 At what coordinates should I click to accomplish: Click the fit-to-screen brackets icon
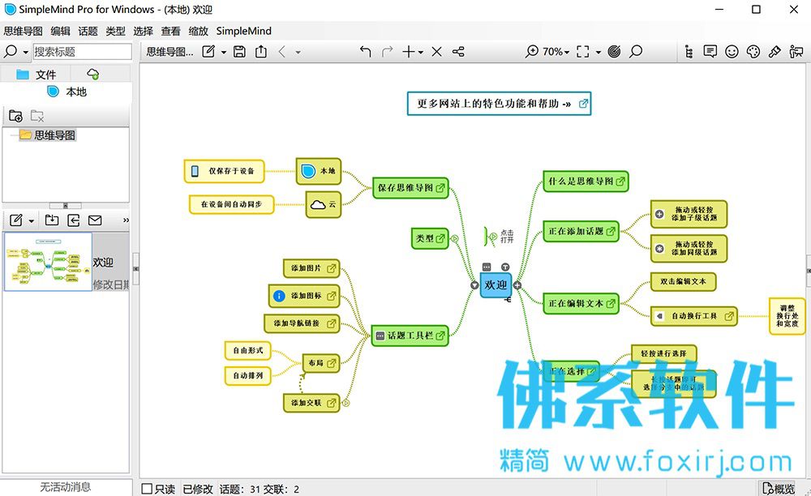583,51
